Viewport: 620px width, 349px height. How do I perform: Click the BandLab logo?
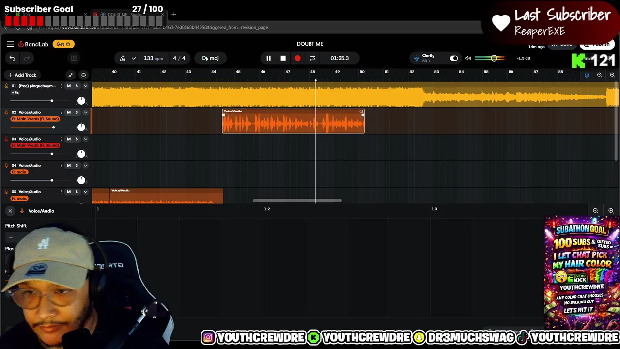pyautogui.click(x=33, y=44)
